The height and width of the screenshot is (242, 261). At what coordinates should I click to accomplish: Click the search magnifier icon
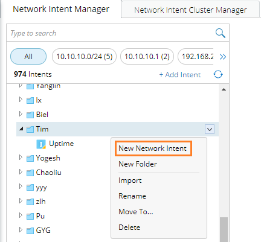pos(221,33)
